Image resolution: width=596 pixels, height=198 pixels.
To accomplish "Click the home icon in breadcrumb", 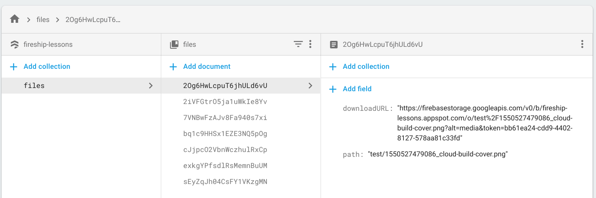I will [x=15, y=19].
